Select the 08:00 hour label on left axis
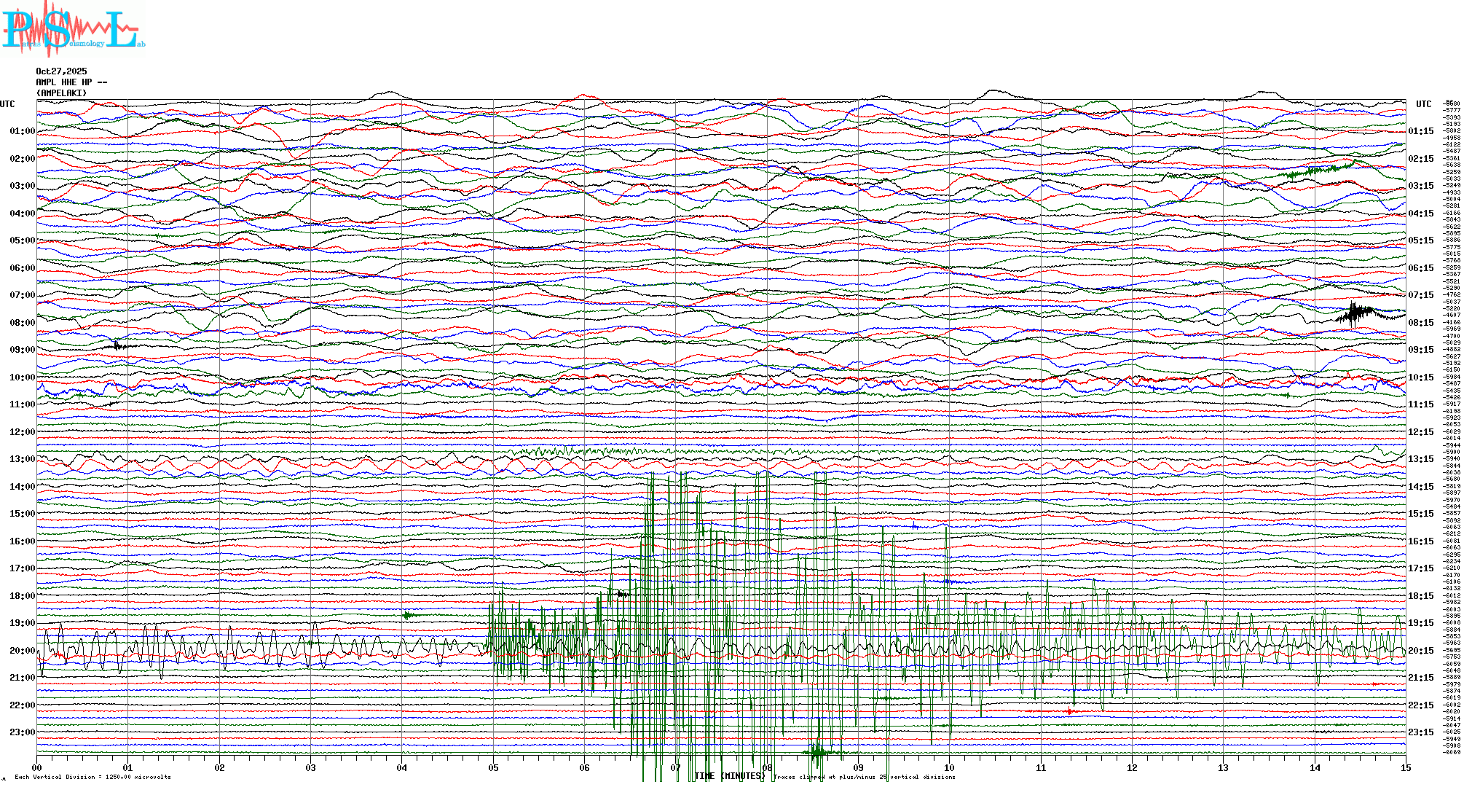Viewport: 1464px width, 787px height. coord(22,323)
